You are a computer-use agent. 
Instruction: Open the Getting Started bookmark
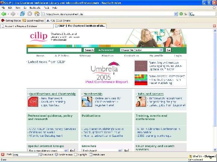coord(11,20)
